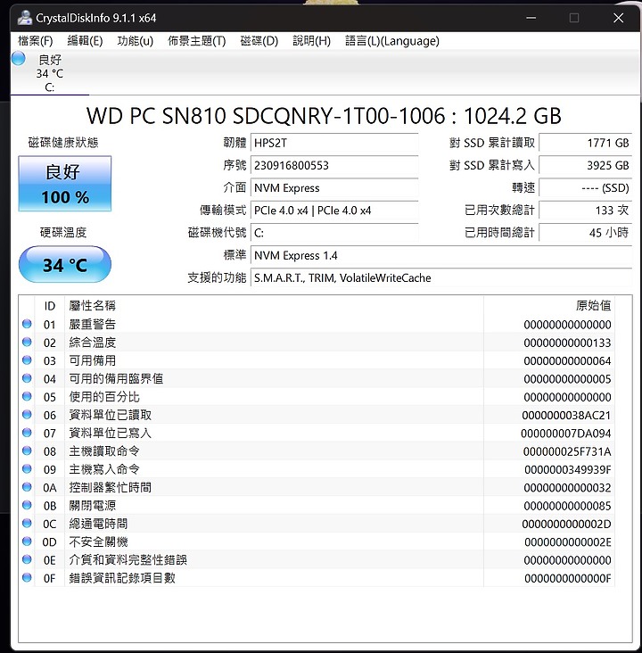Click the status dot for attribute 02 綜合溫度
Viewport: 642px width, 653px height.
27,342
